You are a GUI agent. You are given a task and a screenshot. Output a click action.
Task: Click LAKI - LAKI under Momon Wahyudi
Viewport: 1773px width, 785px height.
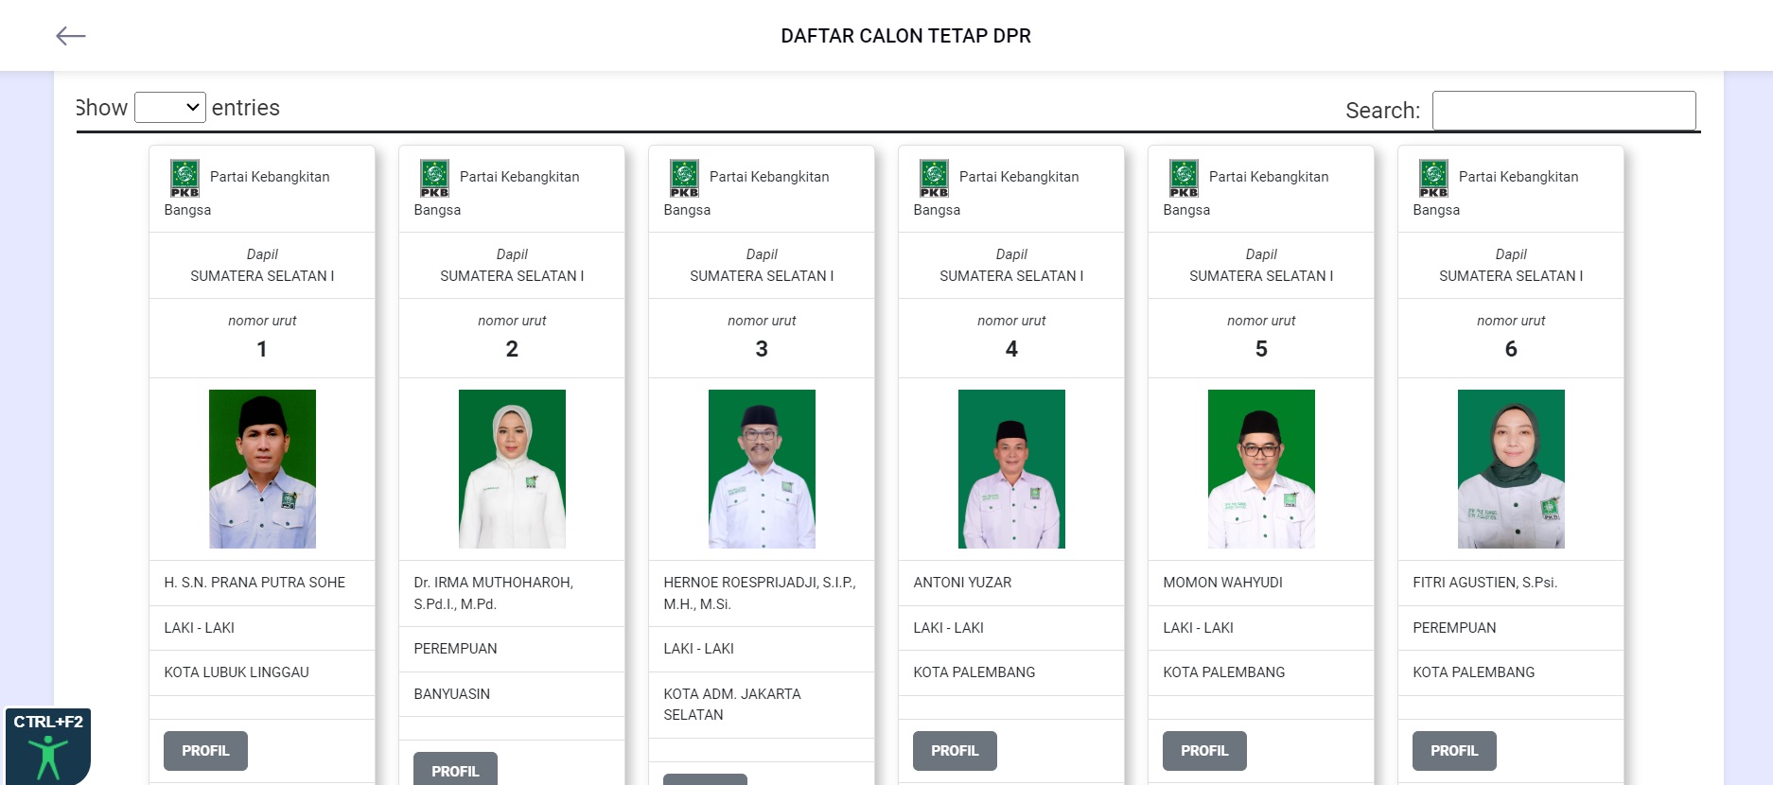point(1198,628)
